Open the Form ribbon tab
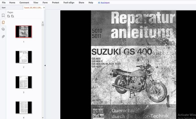Viewport: 196px width, 119px height. click(45, 3)
